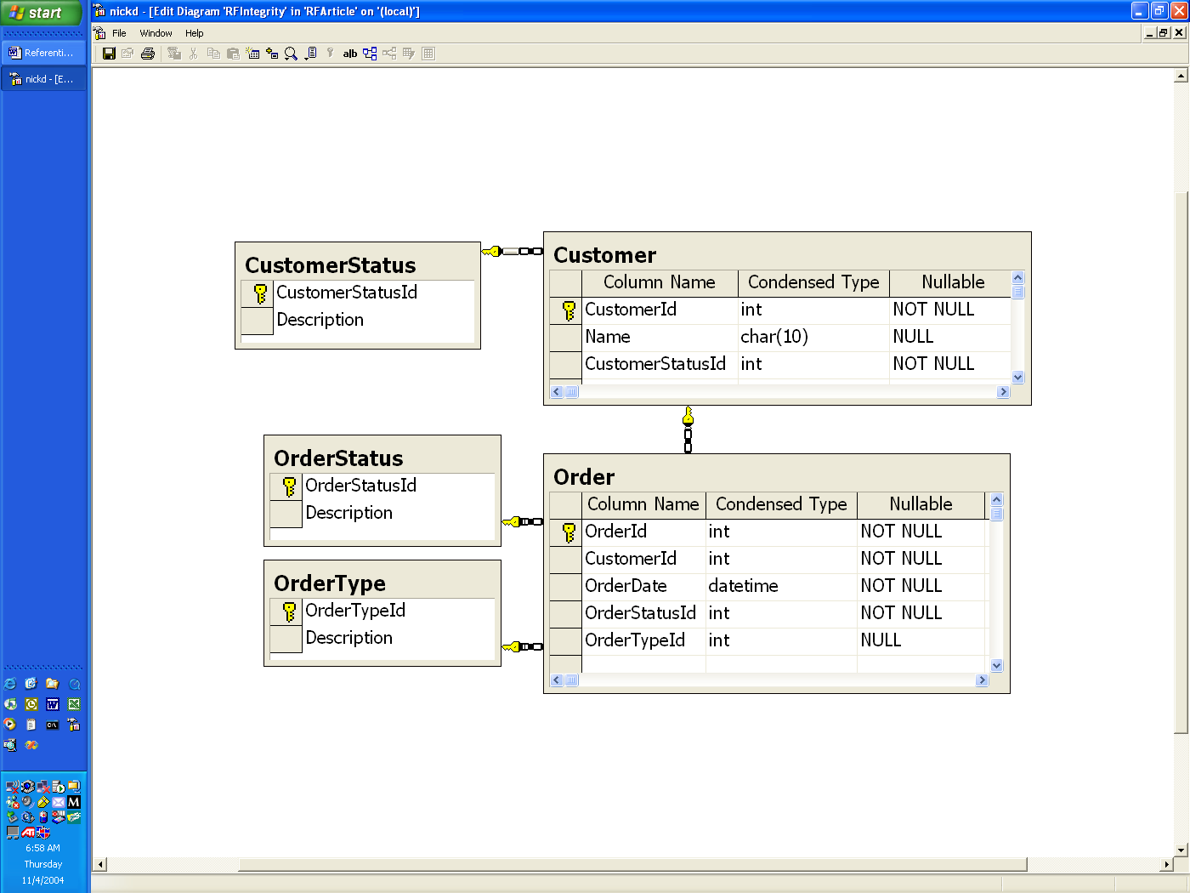This screenshot has height=893, width=1190.
Task: Switch to the 'Referenti...' taskbar window
Action: click(43, 53)
